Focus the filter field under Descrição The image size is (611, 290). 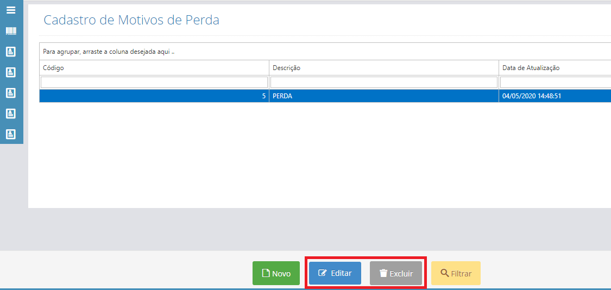click(384, 82)
